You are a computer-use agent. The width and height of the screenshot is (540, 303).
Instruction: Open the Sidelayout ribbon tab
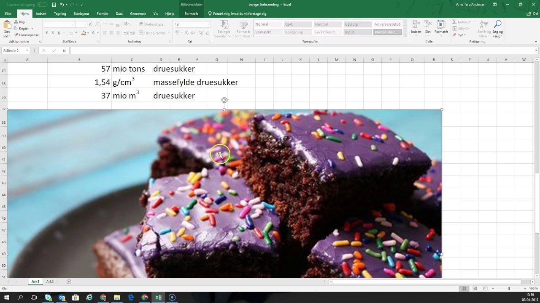pos(81,14)
